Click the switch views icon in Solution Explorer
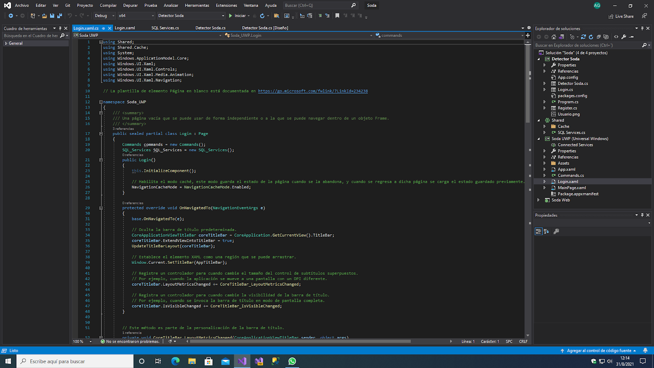This screenshot has height=368, width=654. click(x=562, y=37)
